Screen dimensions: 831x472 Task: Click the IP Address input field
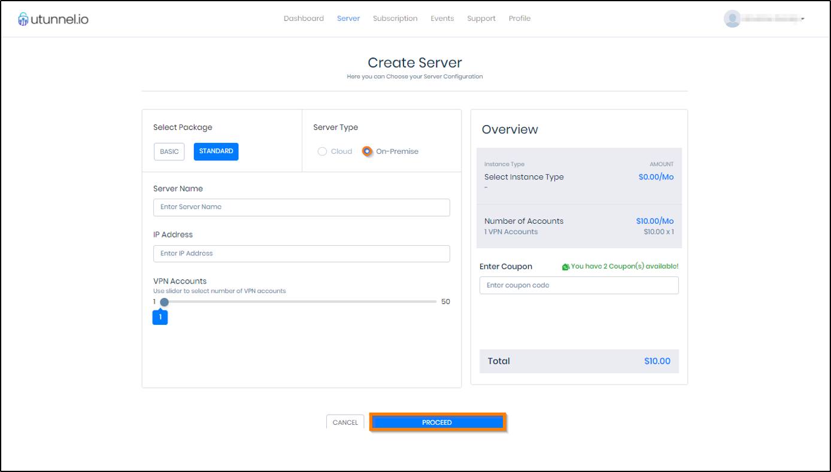[x=301, y=254]
